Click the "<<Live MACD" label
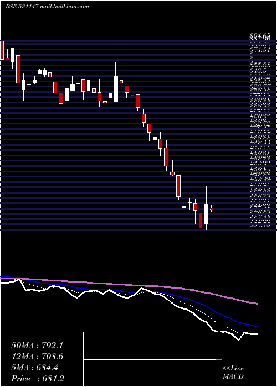 pos(233,373)
